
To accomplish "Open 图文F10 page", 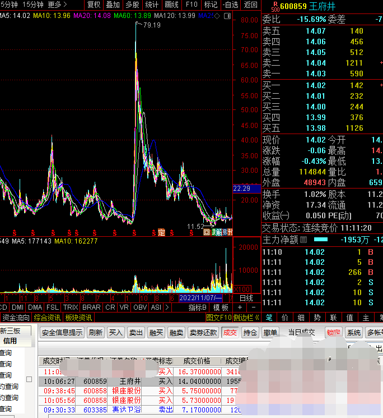I will pos(219,318).
